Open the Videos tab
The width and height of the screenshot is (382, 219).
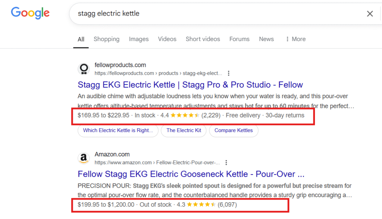pos(167,39)
